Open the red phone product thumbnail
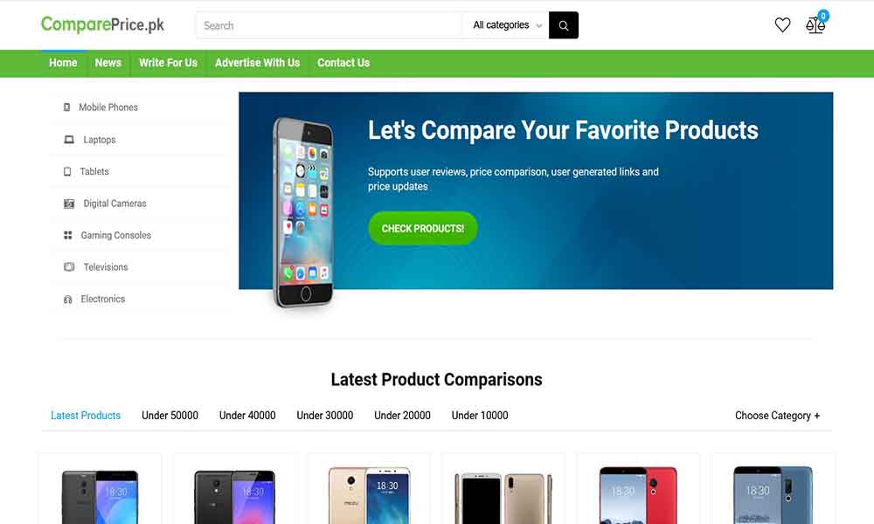This screenshot has width=874, height=524. pyautogui.click(x=638, y=495)
